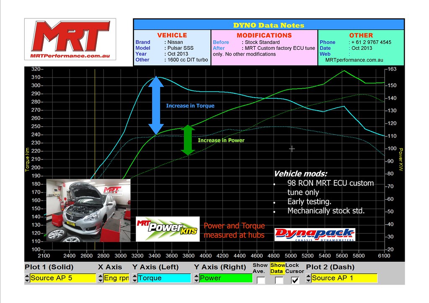Enable the Show Ave. checkbox
This screenshot has width=429, height=303.
tap(261, 280)
